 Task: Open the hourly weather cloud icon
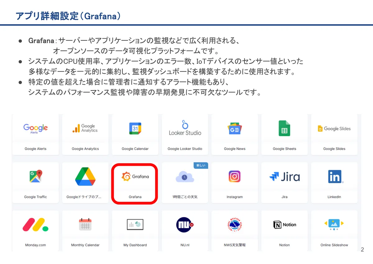point(185,177)
